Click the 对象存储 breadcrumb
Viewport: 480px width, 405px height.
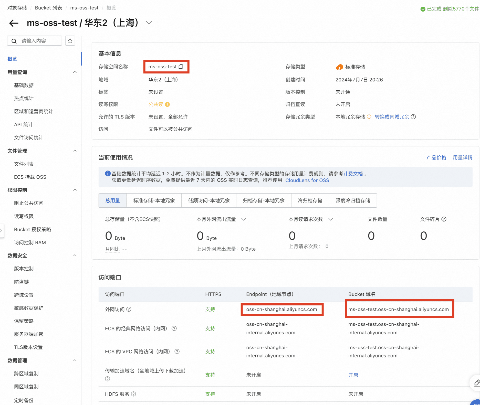point(17,8)
